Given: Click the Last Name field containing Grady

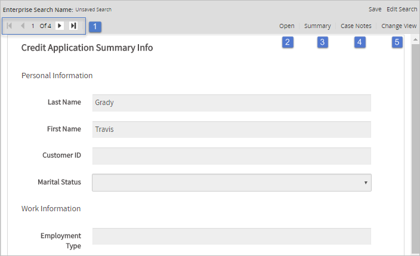Looking at the screenshot, I should coord(231,103).
